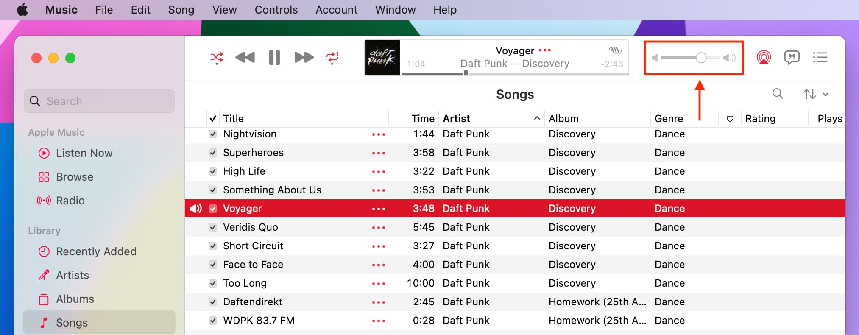This screenshot has width=859, height=335.
Task: Open more options for Something About Us
Action: 379,190
